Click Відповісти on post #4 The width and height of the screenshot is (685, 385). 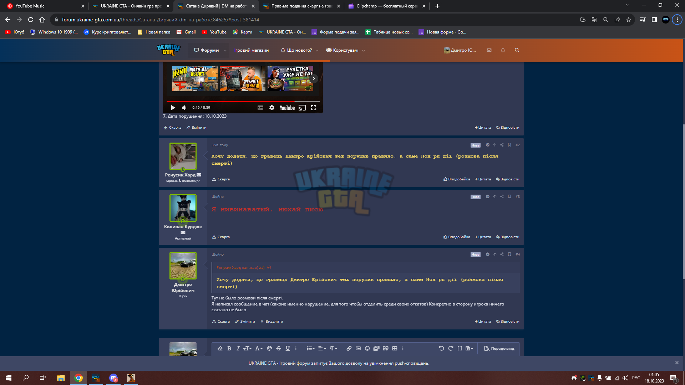507,322
